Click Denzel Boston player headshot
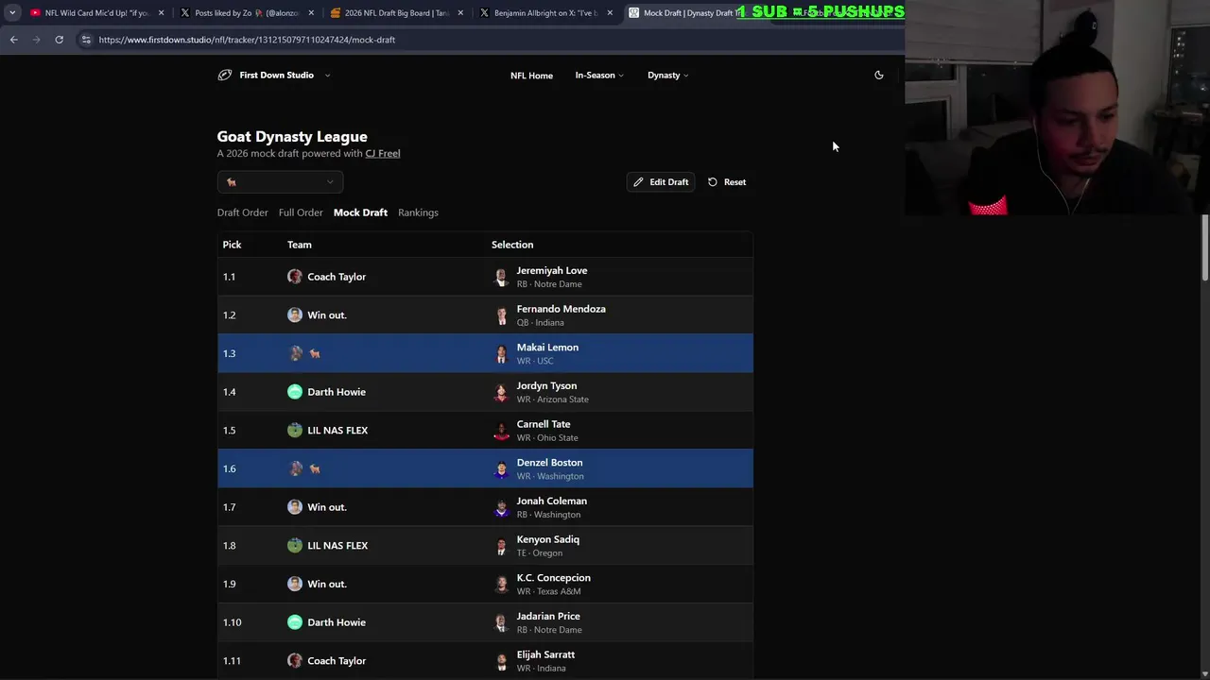This screenshot has width=1210, height=680. [501, 468]
